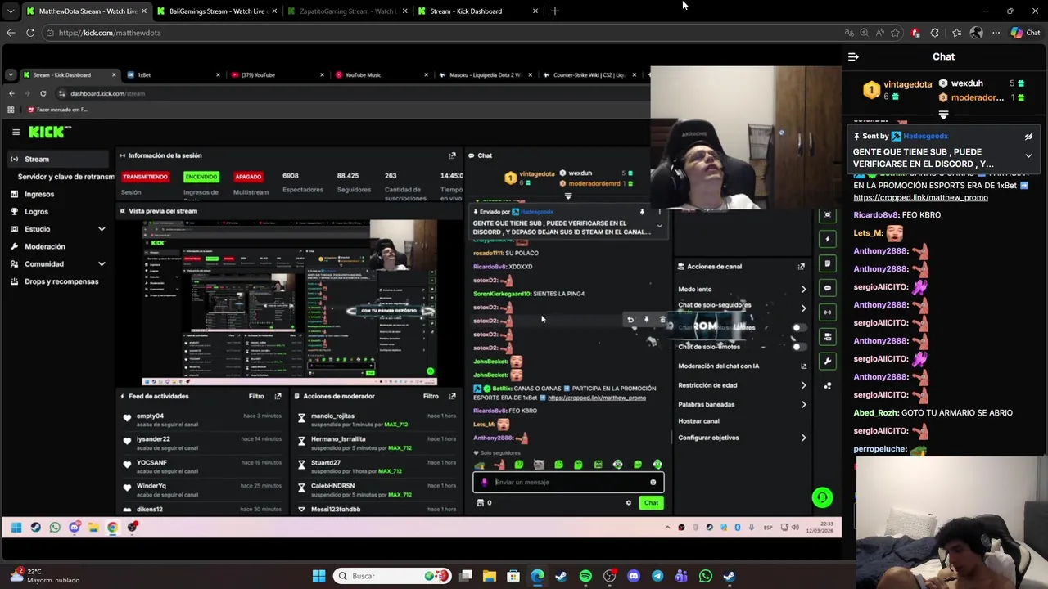Collapse the Kick chat sidebar

[x=853, y=56]
